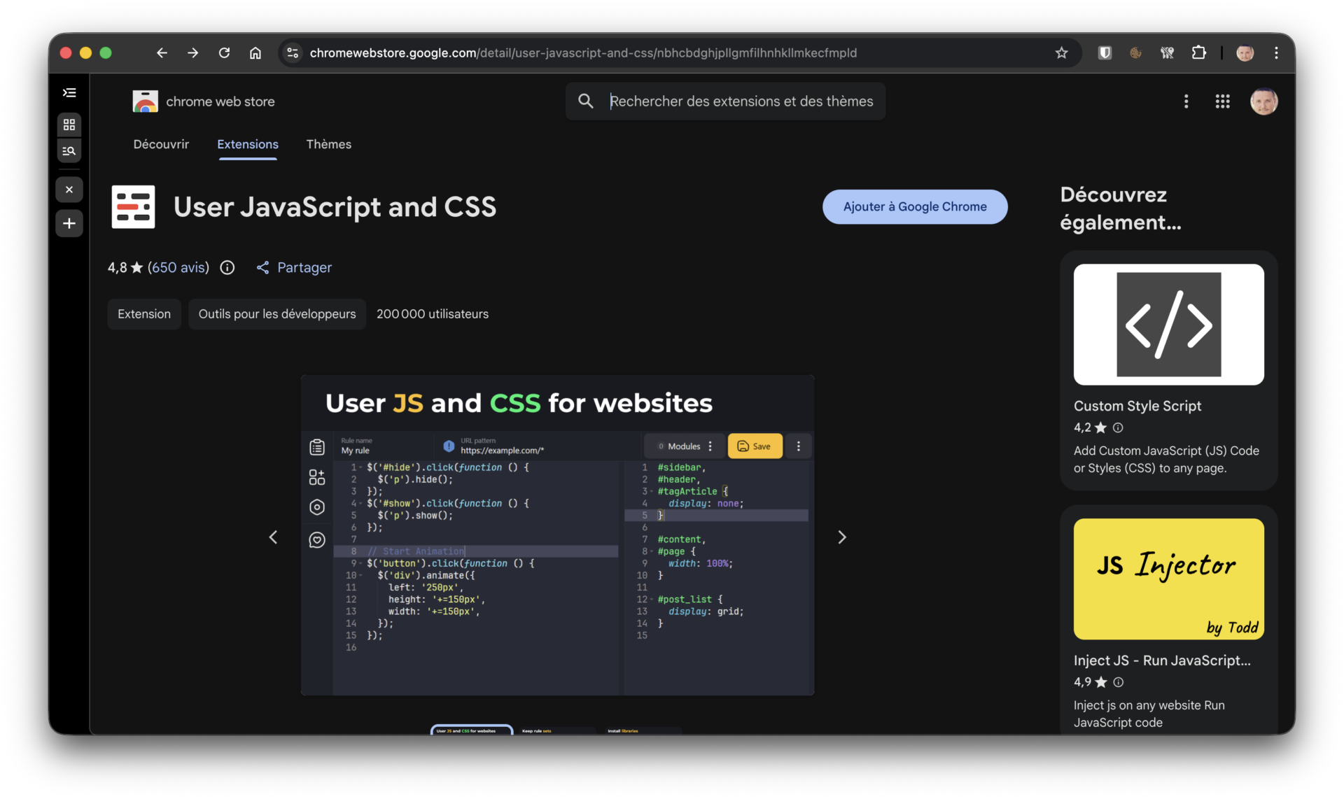Show the previous screenshot in carousel

pos(273,537)
